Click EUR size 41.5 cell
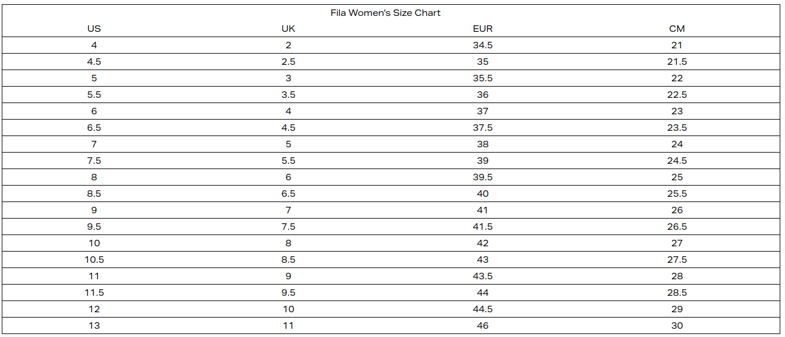The height and width of the screenshot is (337, 785). [x=482, y=227]
